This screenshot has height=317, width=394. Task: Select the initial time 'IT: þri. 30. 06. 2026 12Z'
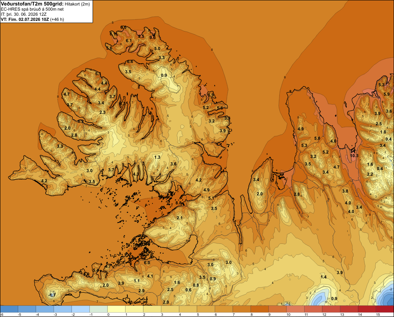coord(24,14)
